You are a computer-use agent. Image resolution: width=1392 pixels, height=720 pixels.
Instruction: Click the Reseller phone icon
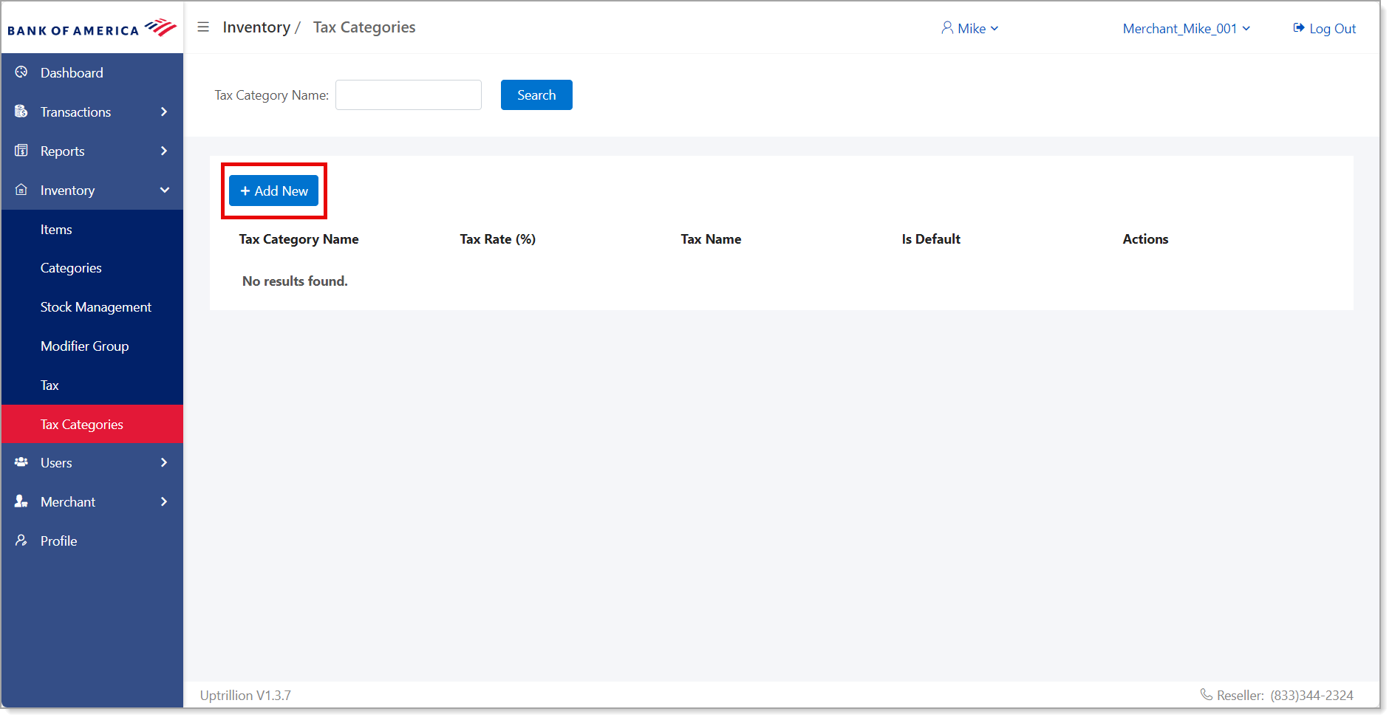click(x=1207, y=695)
